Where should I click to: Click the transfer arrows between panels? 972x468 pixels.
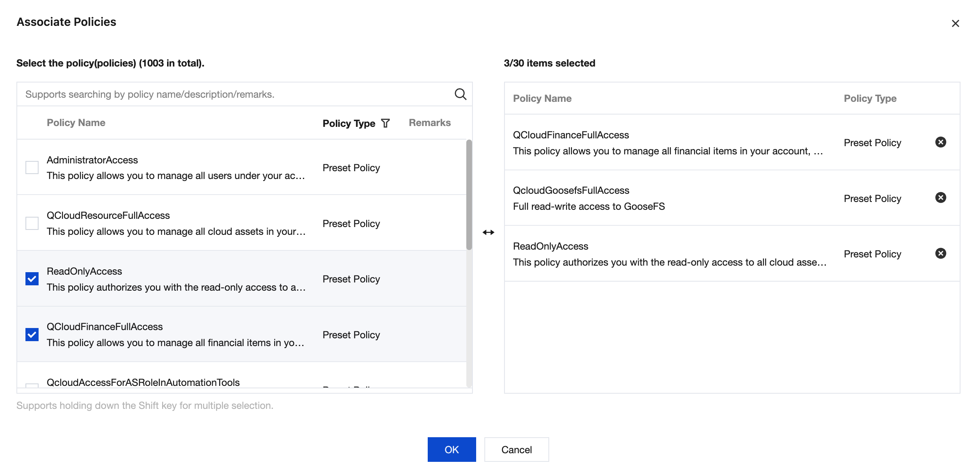pyautogui.click(x=488, y=232)
